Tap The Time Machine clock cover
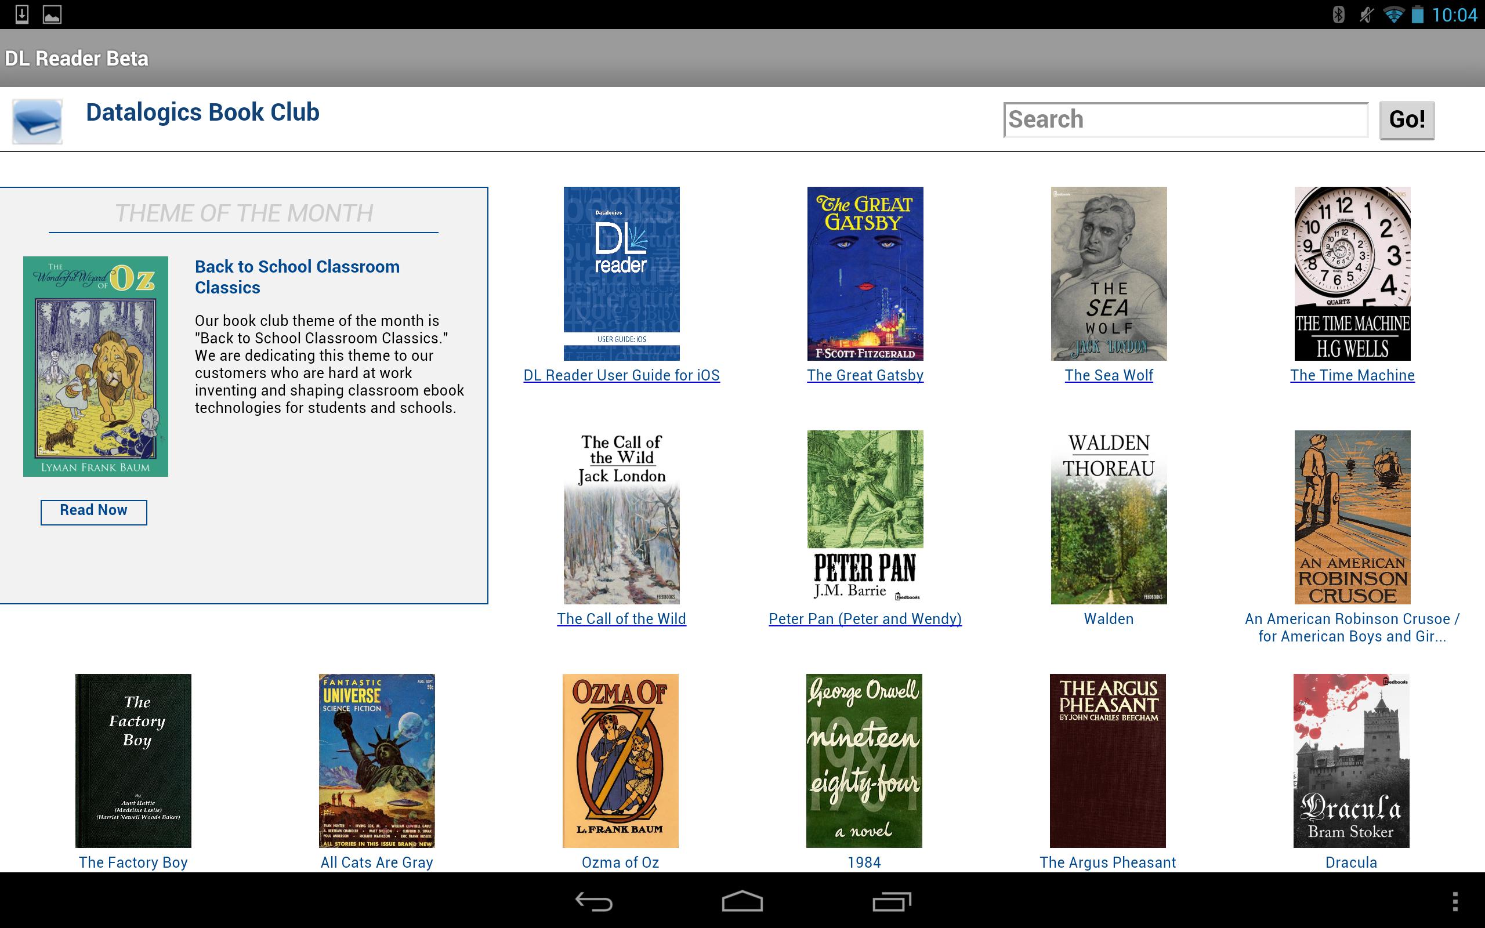The height and width of the screenshot is (928, 1485). 1353,273
